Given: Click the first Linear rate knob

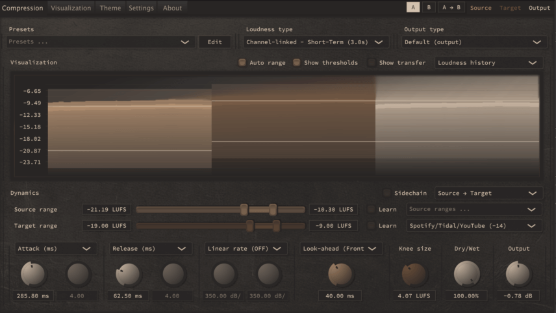Looking at the screenshot, I should click(223, 274).
